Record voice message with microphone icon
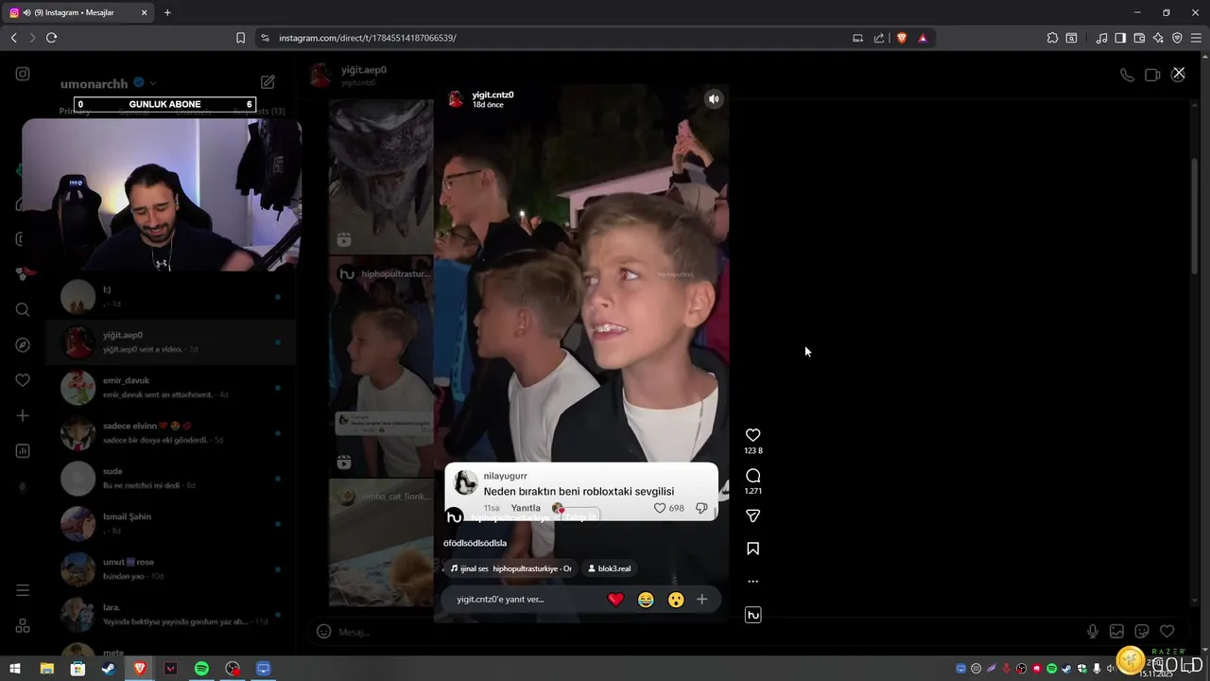The height and width of the screenshot is (681, 1210). tap(1093, 632)
